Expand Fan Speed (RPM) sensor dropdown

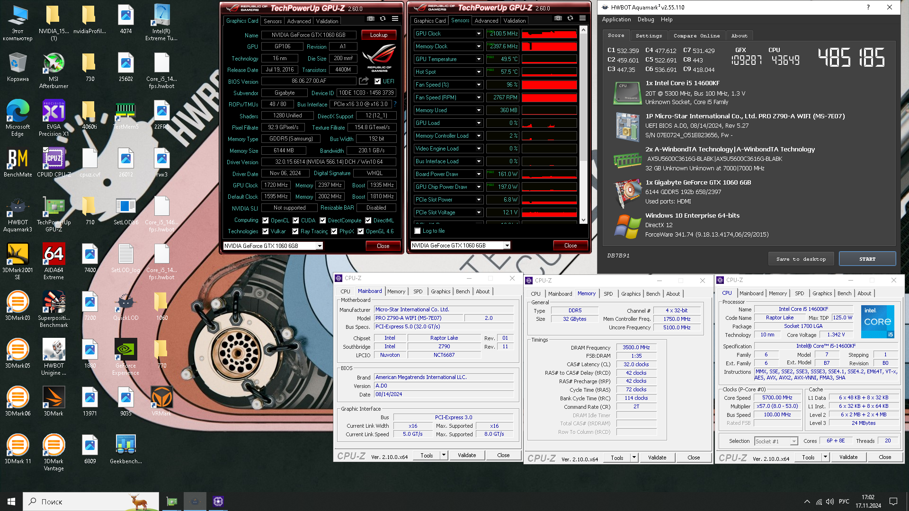pos(479,97)
